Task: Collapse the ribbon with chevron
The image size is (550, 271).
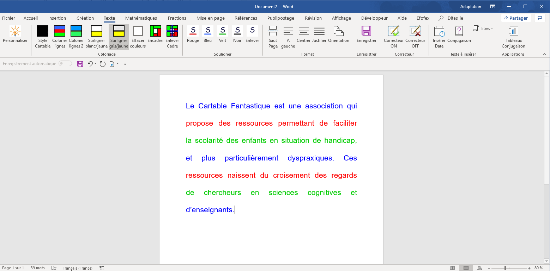Action: coord(544,54)
